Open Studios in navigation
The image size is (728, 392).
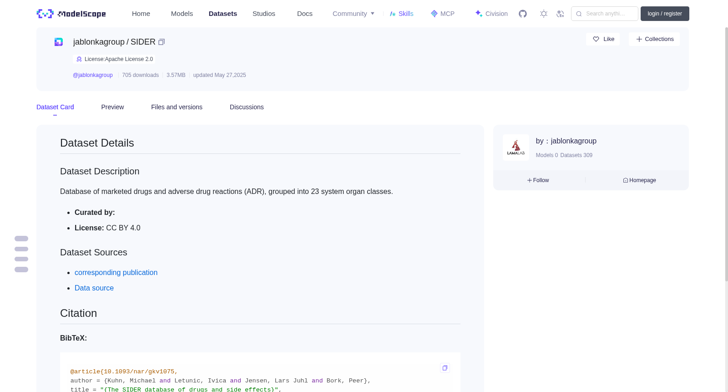click(x=264, y=14)
